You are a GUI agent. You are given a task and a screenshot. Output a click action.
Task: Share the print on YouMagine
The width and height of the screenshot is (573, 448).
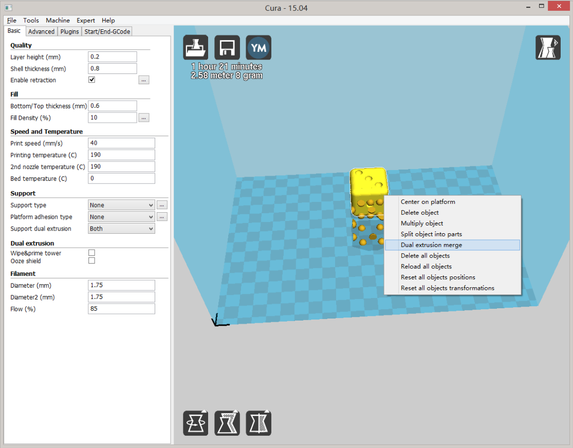pos(258,47)
